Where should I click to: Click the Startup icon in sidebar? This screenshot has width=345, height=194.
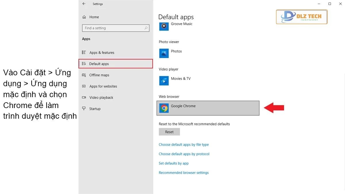(84, 109)
